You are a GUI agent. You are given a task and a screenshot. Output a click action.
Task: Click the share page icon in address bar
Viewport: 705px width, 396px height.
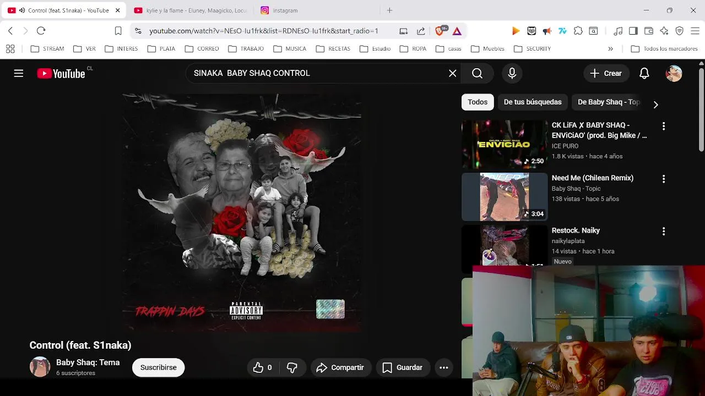(x=421, y=31)
